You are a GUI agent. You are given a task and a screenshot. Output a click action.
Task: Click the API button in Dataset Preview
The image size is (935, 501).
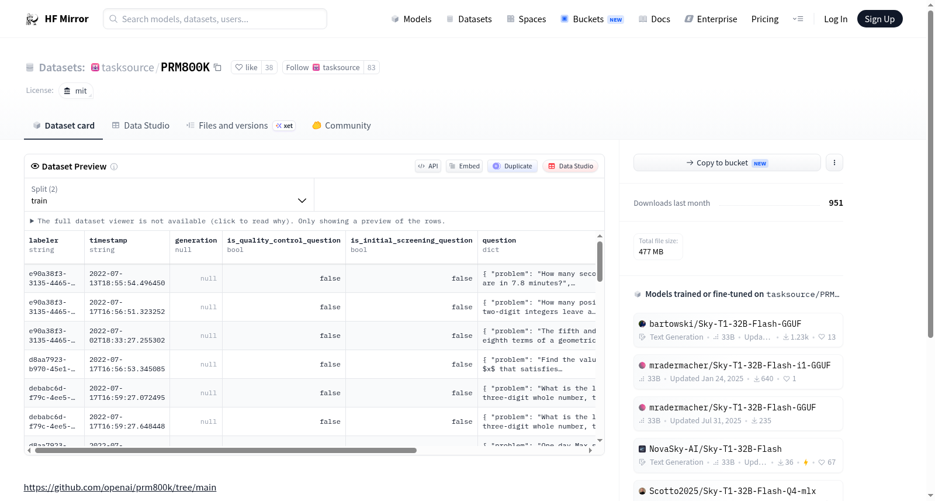428,166
